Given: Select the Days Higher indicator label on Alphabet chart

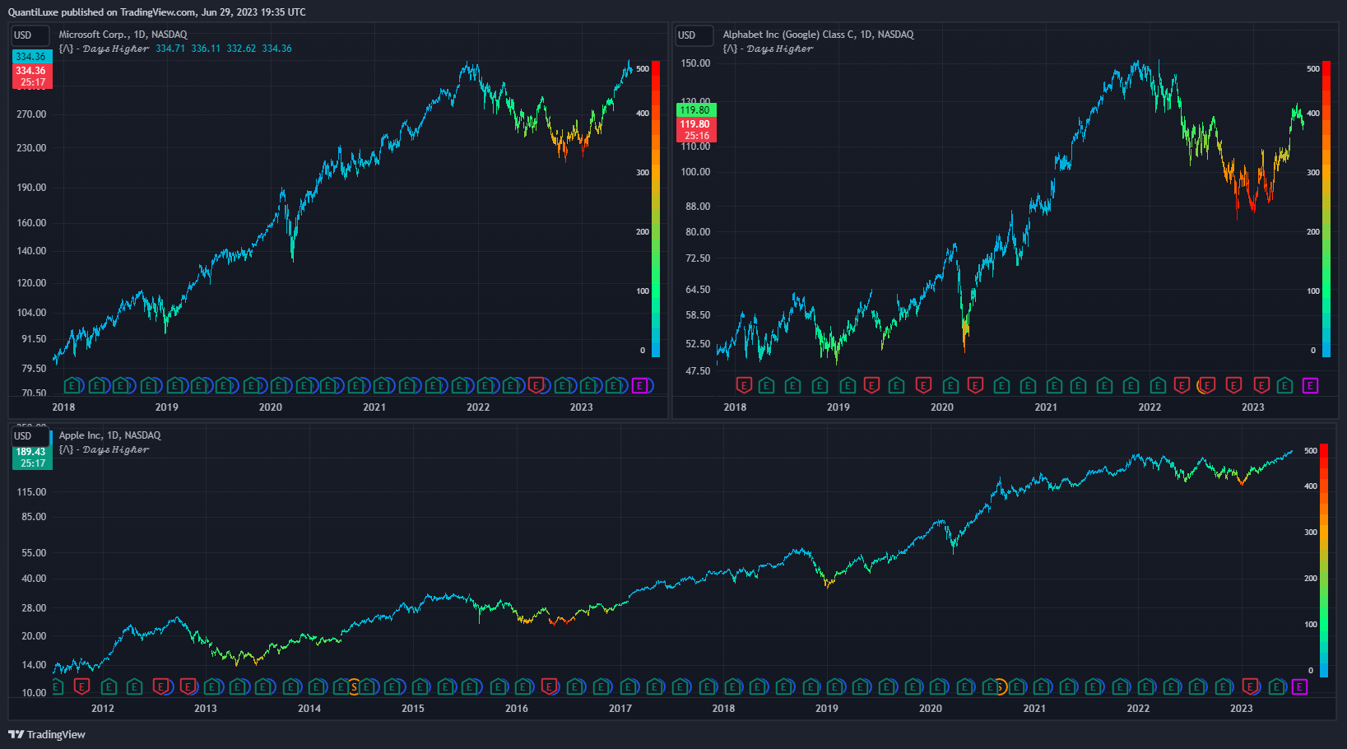Looking at the screenshot, I should click(x=768, y=49).
